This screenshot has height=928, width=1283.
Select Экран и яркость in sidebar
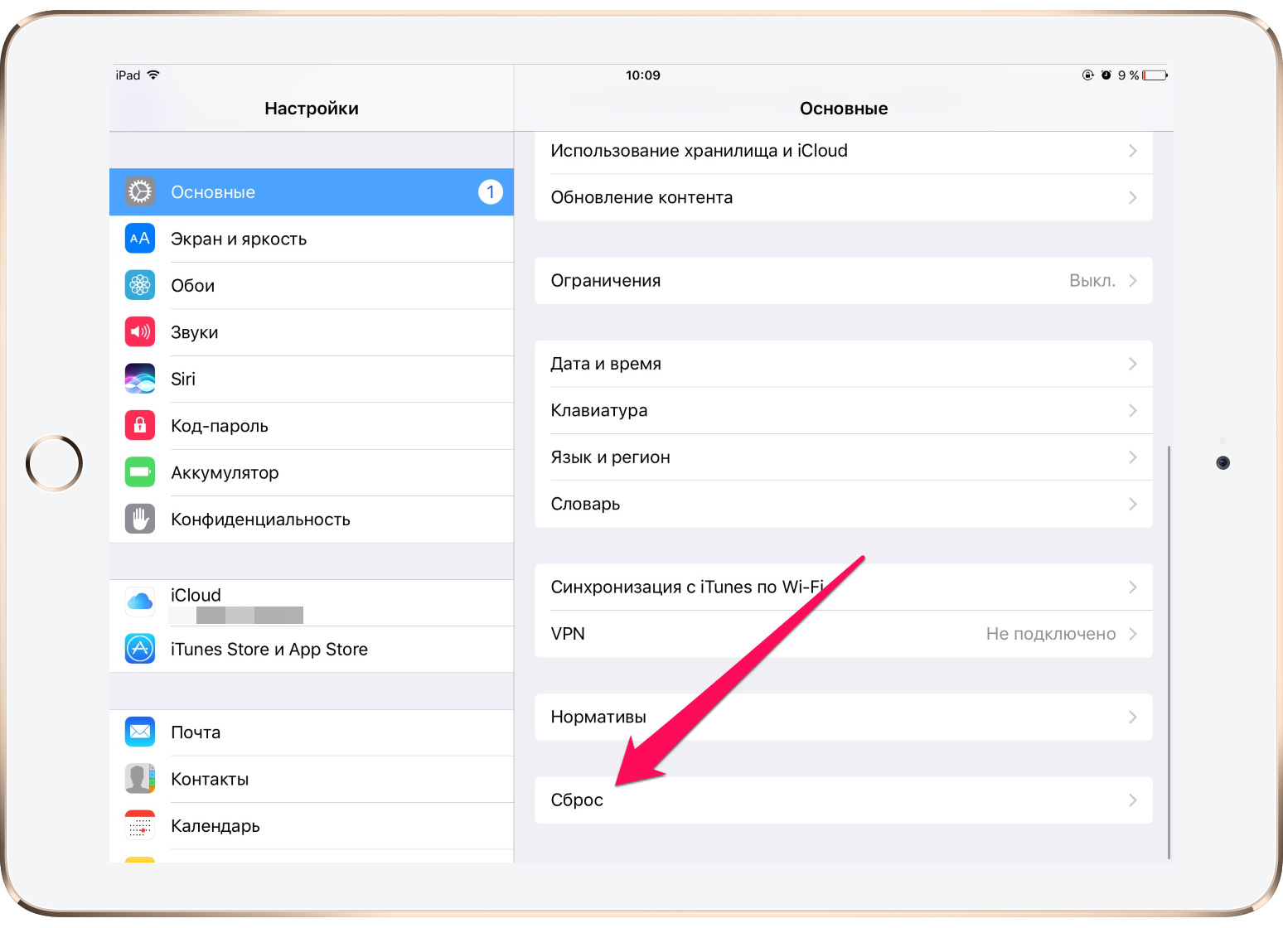pos(312,239)
